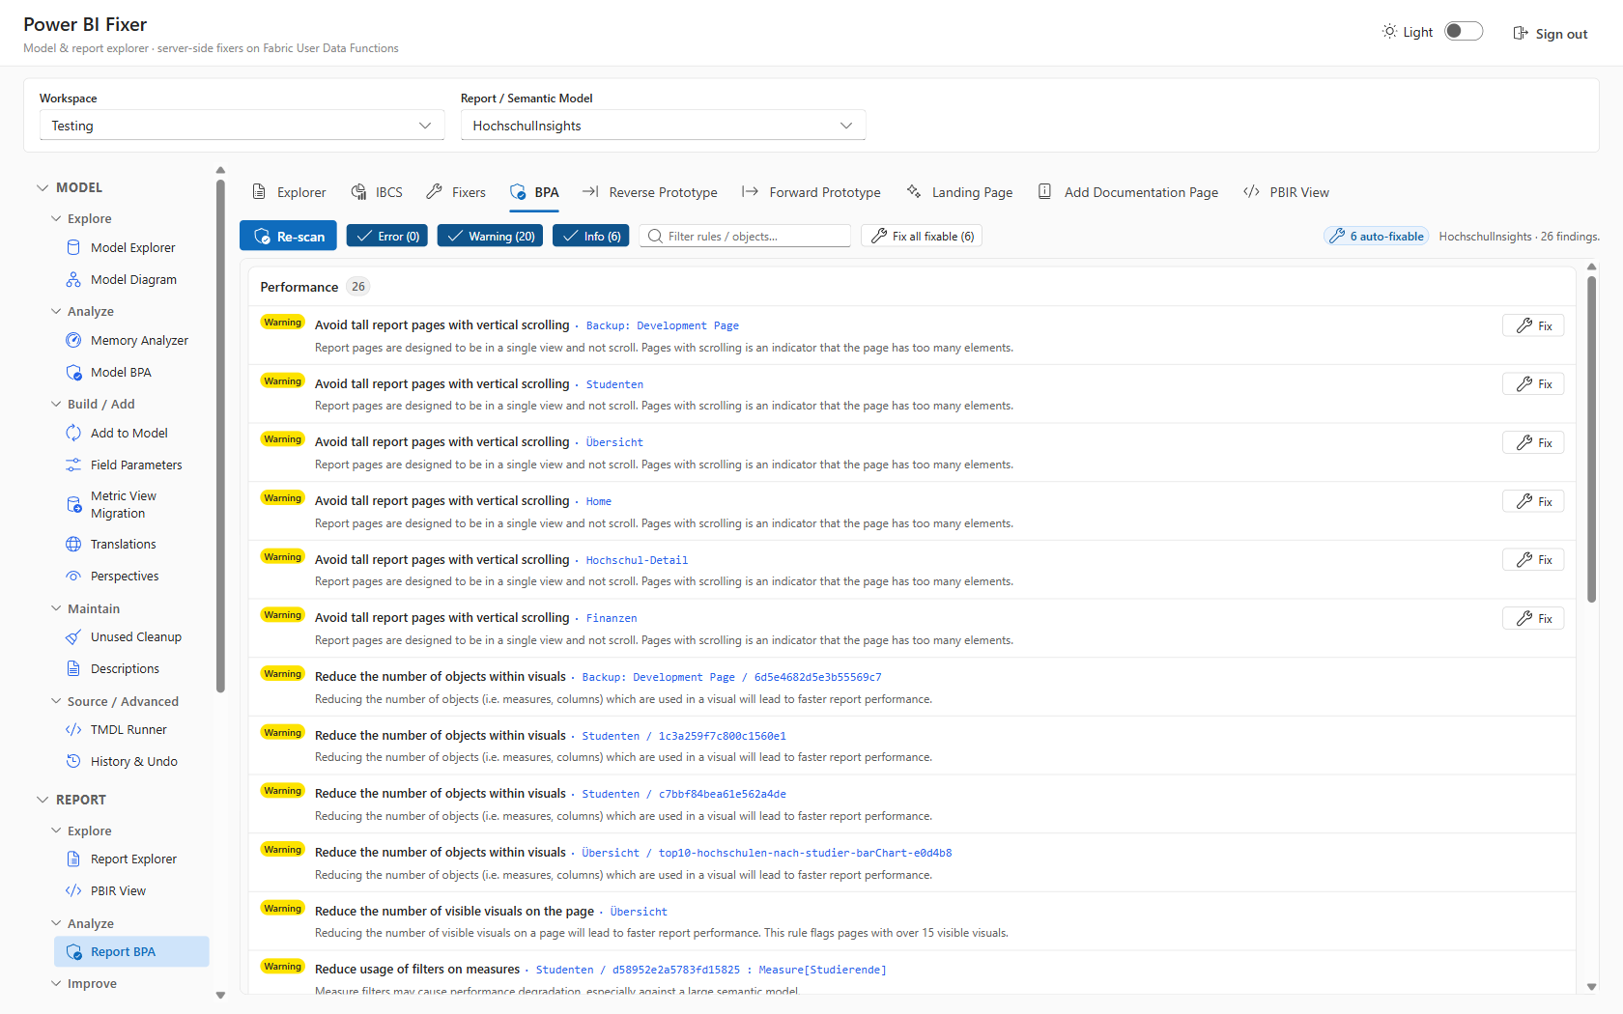Switch to the Explorer tab
This screenshot has height=1014, width=1623.
pyautogui.click(x=289, y=192)
